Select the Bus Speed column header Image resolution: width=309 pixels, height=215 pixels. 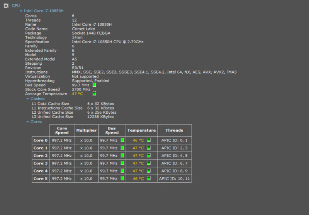click(112, 131)
